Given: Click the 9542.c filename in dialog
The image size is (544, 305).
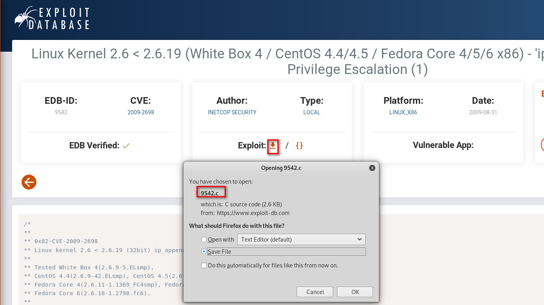Looking at the screenshot, I should pyautogui.click(x=210, y=193).
